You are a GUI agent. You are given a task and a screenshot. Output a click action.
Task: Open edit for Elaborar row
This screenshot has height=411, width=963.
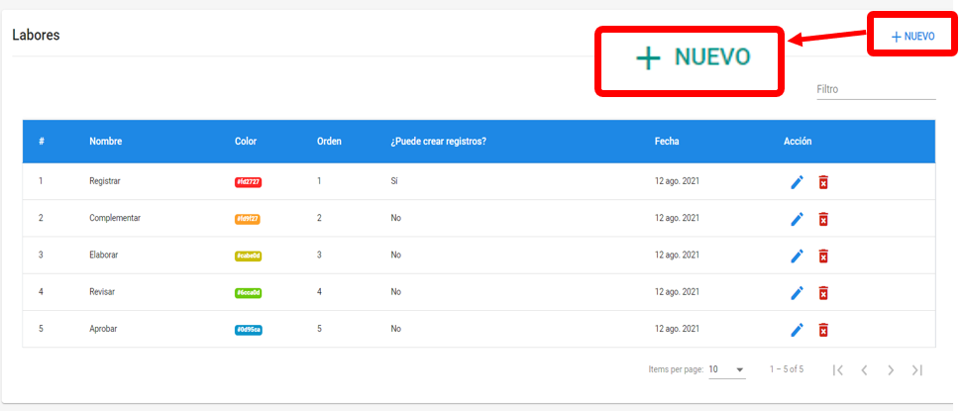[x=797, y=256]
